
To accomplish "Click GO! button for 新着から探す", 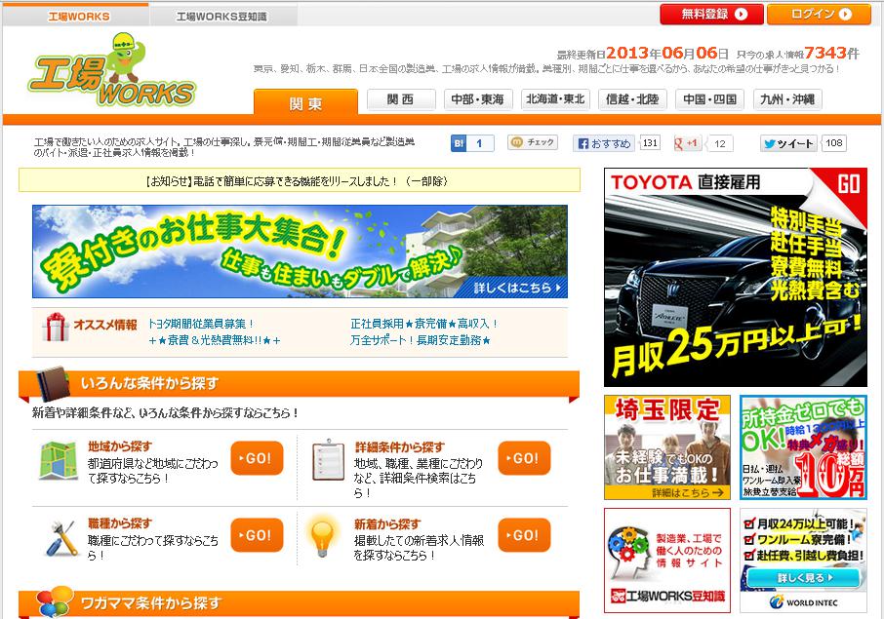I will [524, 534].
